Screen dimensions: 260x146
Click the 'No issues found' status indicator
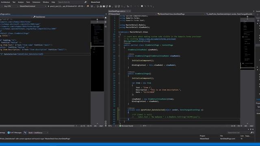pyautogui.click(x=126, y=126)
